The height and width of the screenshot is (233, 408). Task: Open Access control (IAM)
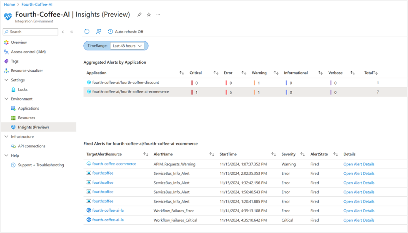click(x=28, y=52)
